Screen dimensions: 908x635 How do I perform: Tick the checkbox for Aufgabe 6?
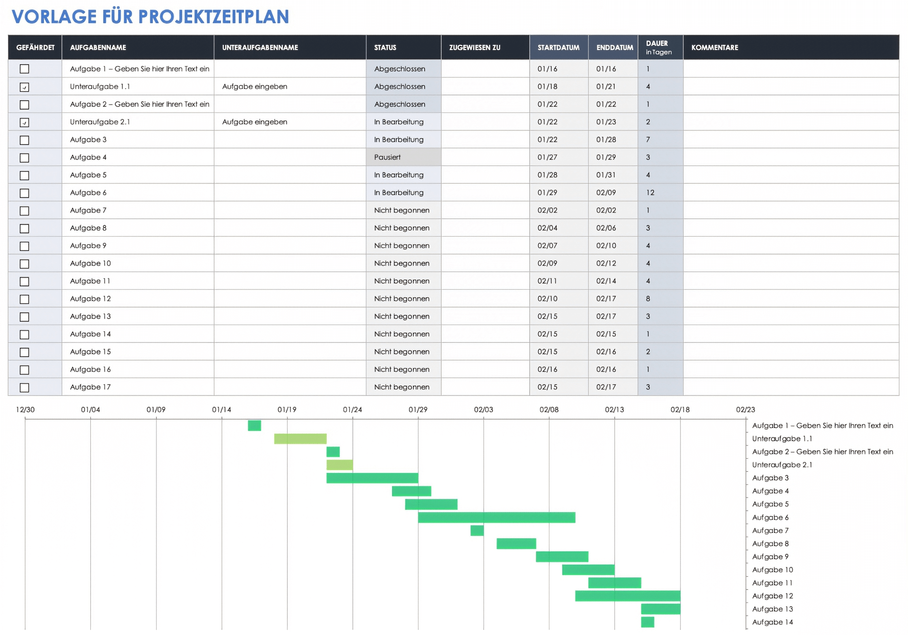25,193
